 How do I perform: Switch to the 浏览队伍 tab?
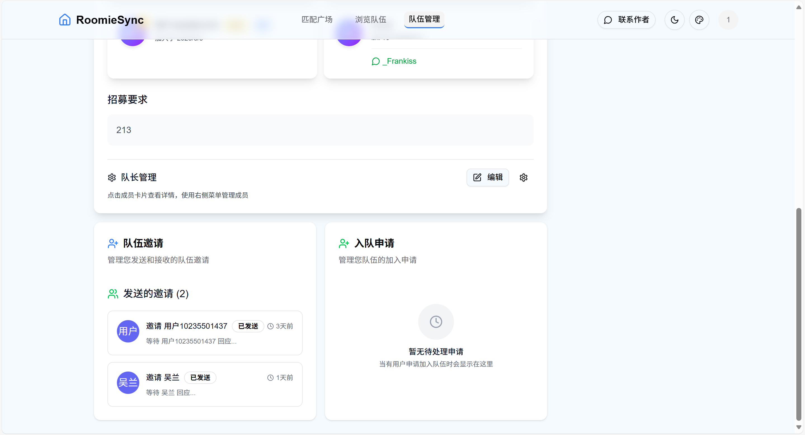(x=370, y=20)
